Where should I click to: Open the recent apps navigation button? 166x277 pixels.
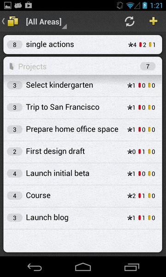coord(131,267)
